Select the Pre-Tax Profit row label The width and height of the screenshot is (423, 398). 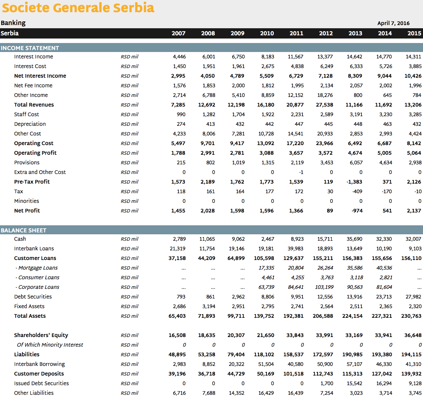[32, 182]
